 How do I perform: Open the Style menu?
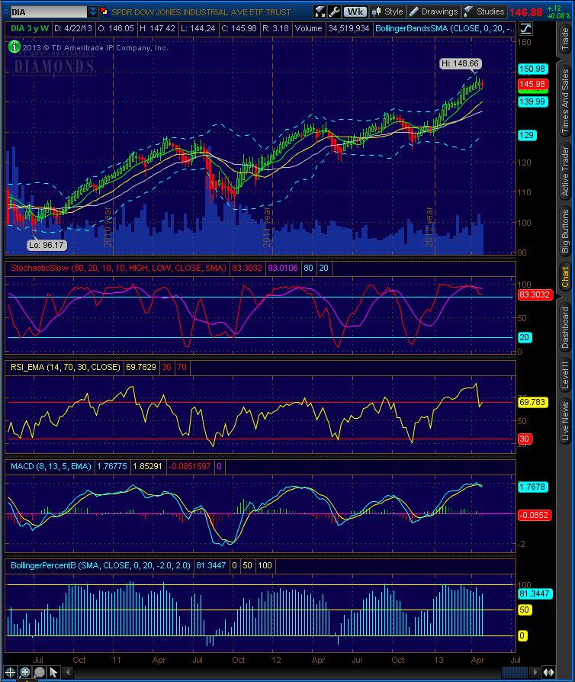(x=387, y=11)
